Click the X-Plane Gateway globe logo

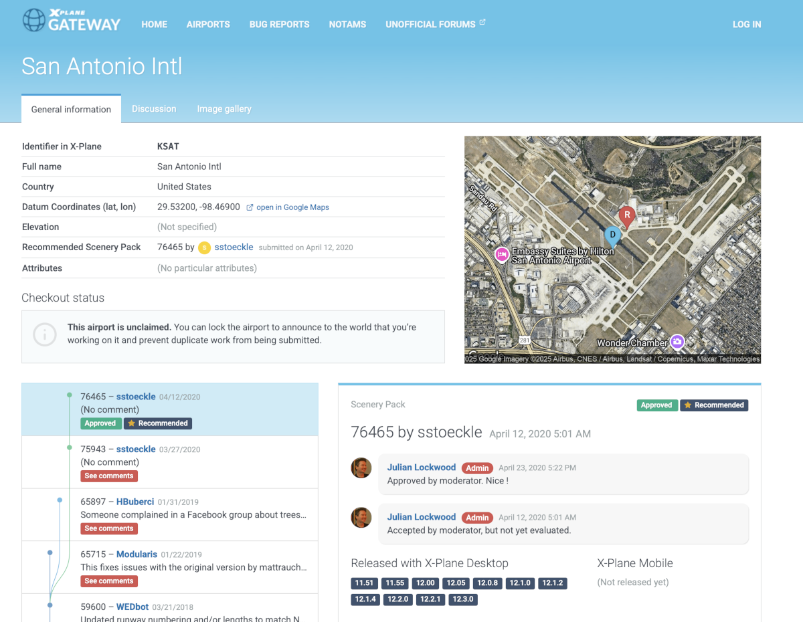click(33, 21)
